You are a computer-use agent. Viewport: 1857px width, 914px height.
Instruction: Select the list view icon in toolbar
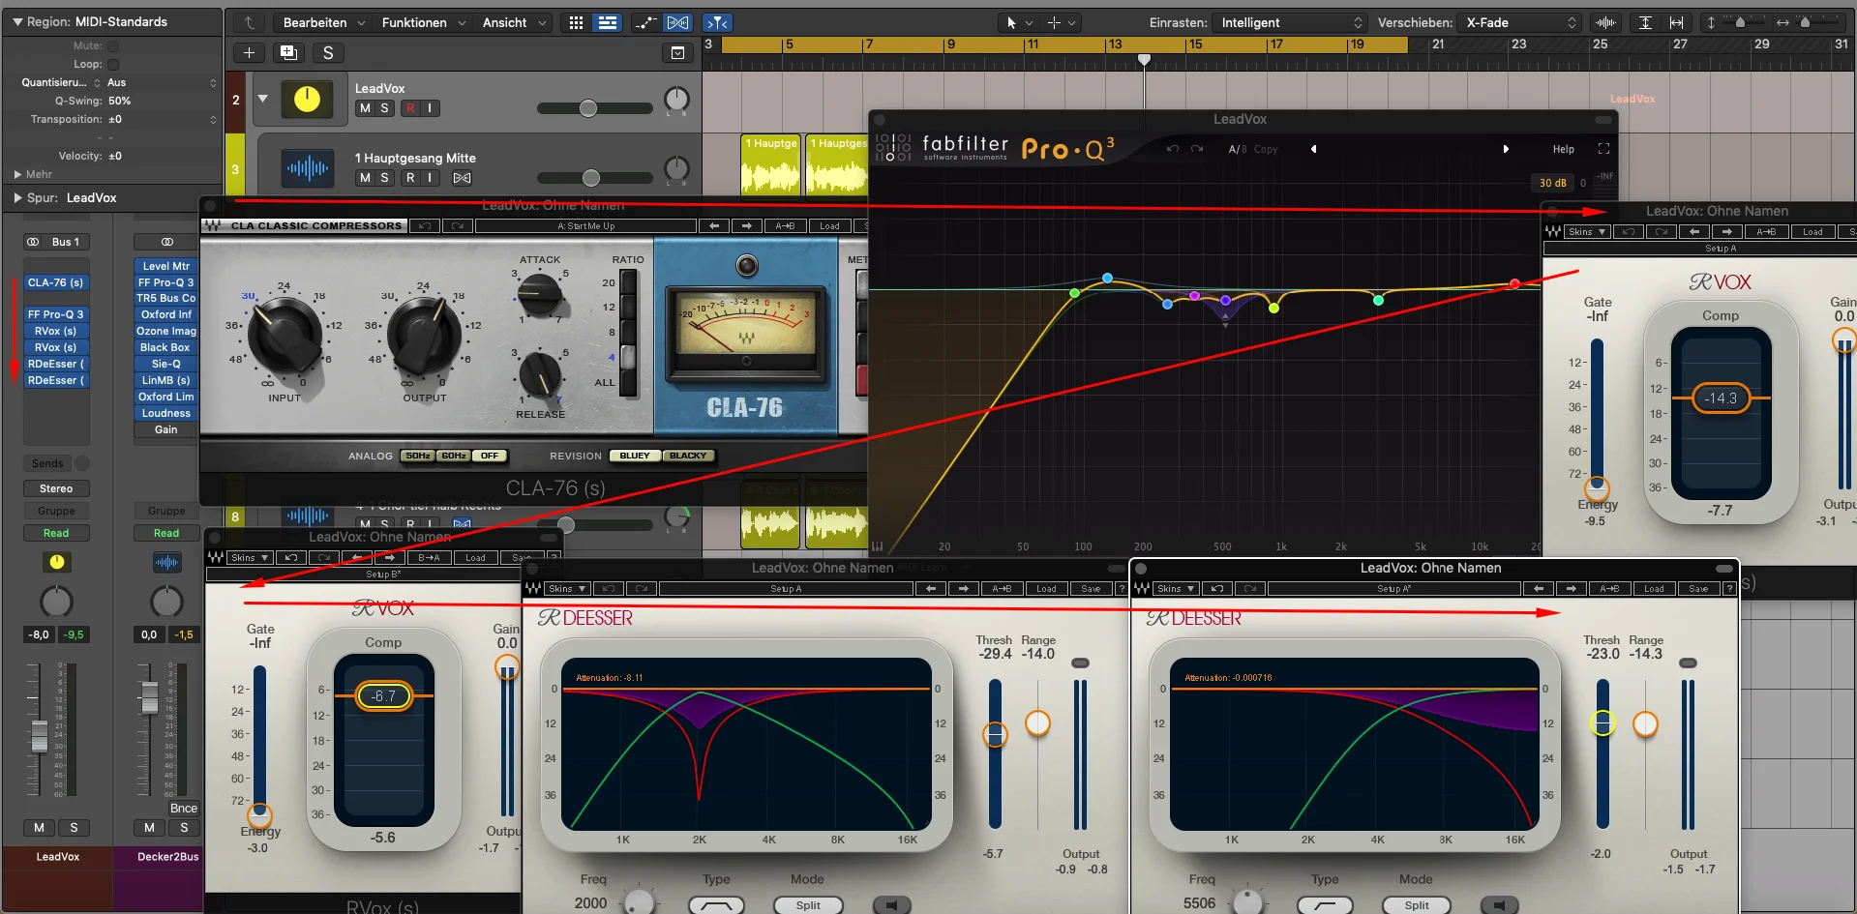[608, 22]
